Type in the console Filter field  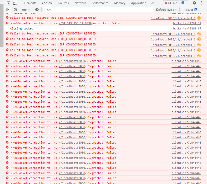click(x=75, y=9)
